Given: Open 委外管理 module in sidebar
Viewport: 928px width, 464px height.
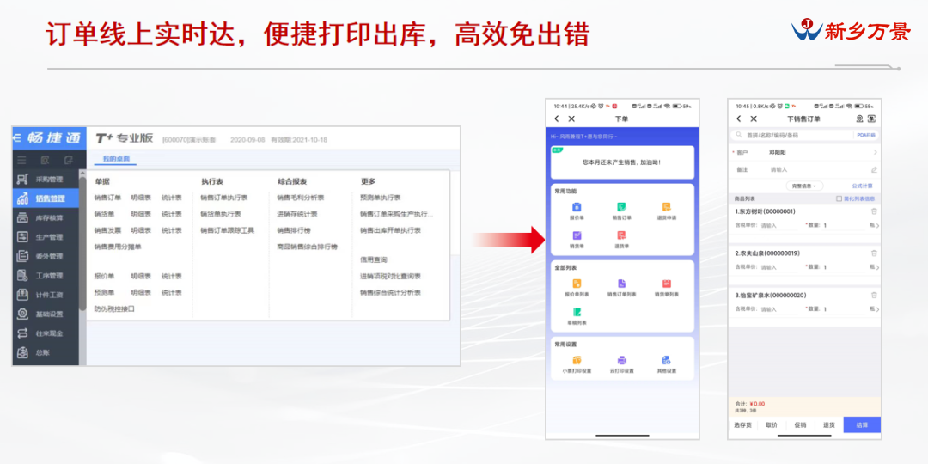Looking at the screenshot, I should click(46, 256).
